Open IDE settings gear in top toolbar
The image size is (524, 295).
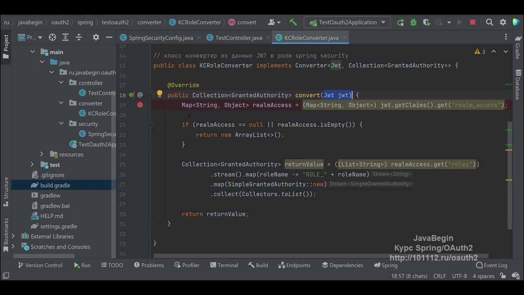[x=503, y=22]
